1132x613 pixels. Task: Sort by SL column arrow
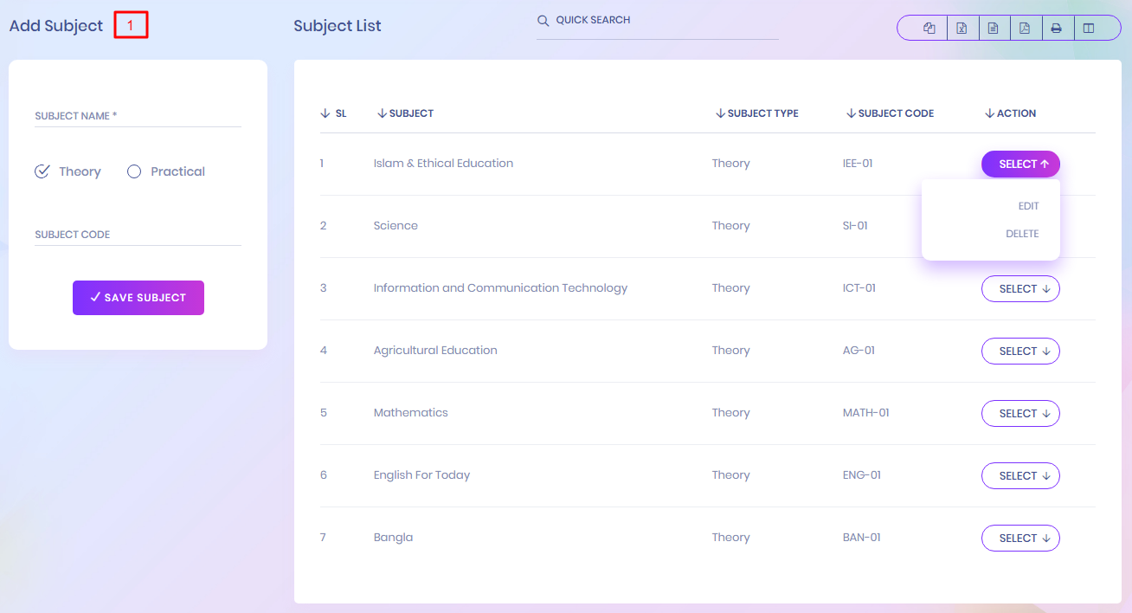pos(325,113)
